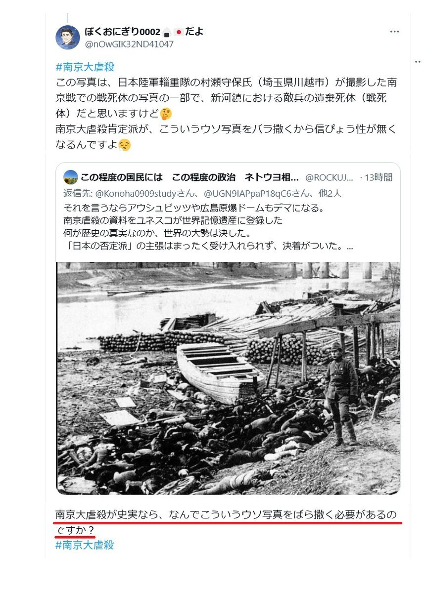The width and height of the screenshot is (425, 593).
Task: Click the quoted tweet's small round avatar
Action: pyautogui.click(x=71, y=177)
